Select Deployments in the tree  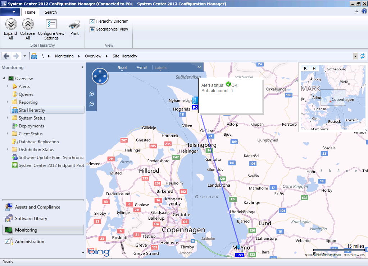[x=28, y=126]
